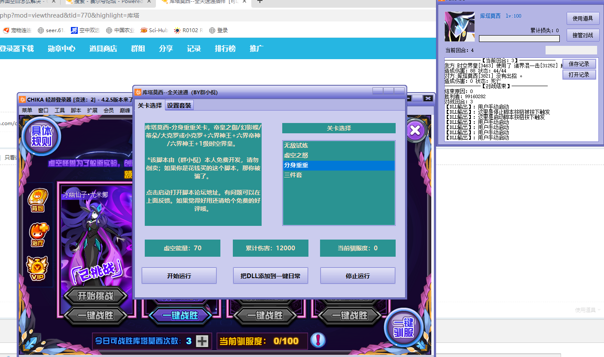Click the highlighted blue 一键战胜 button
The width and height of the screenshot is (604, 357).
(x=180, y=316)
